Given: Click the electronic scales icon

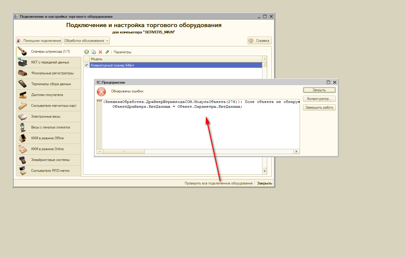Looking at the screenshot, I should 23,116.
